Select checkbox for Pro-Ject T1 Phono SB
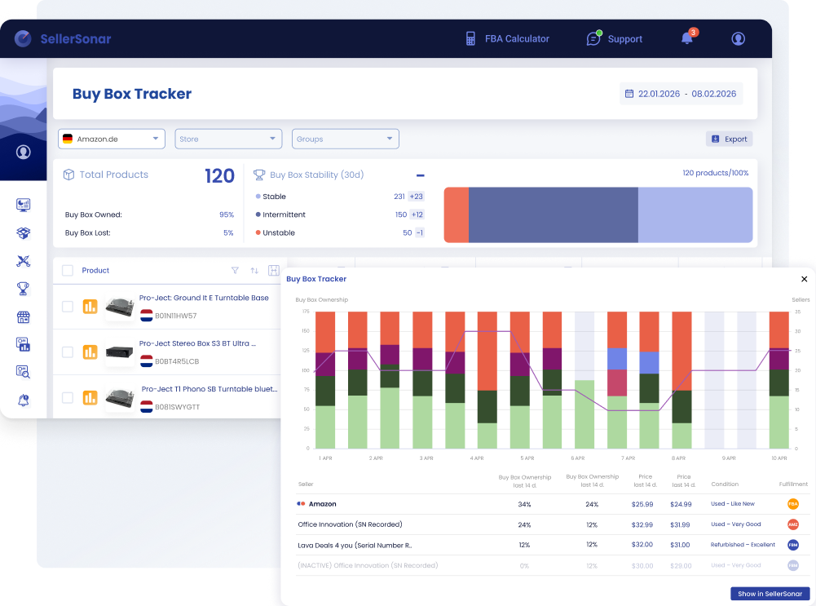The image size is (816, 606). [x=68, y=398]
